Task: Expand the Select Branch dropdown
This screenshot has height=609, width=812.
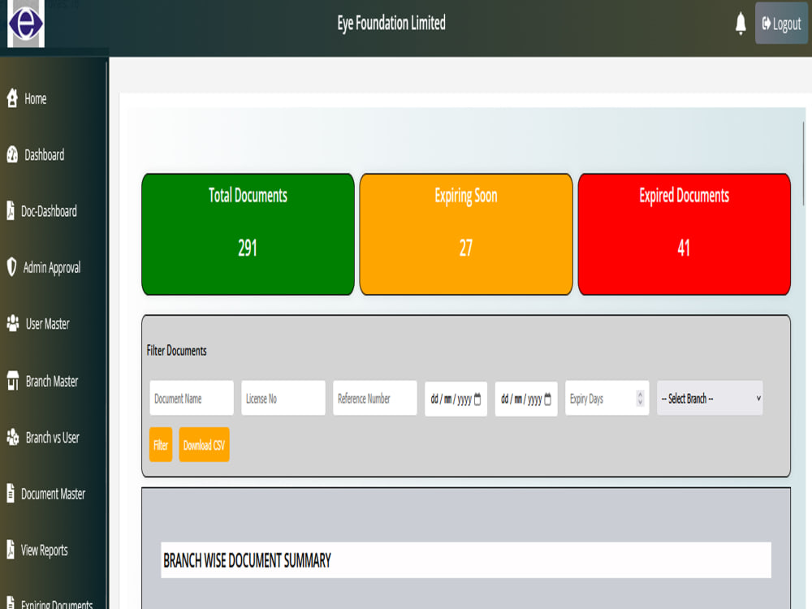Action: click(710, 398)
